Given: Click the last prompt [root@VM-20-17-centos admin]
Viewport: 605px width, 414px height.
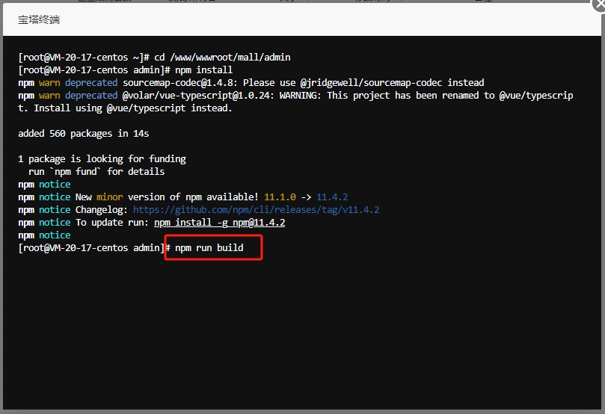Looking at the screenshot, I should pos(91,248).
